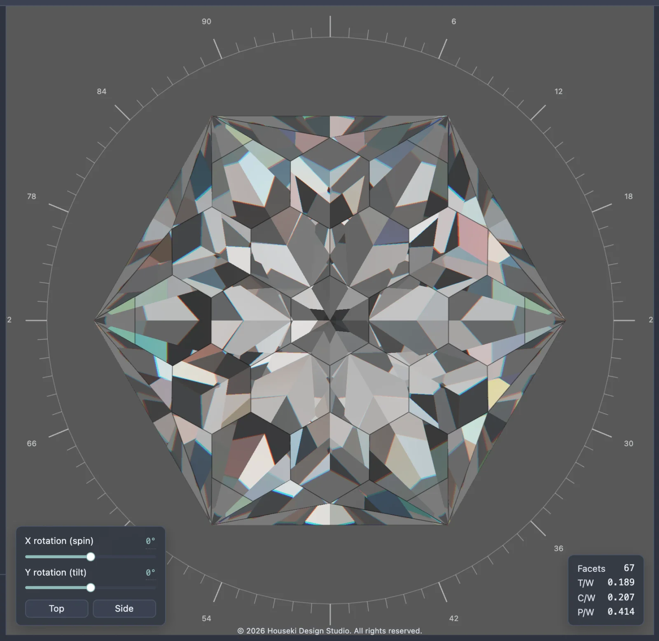Click the X rotation 0° value field
659x641 pixels.
pyautogui.click(x=150, y=541)
